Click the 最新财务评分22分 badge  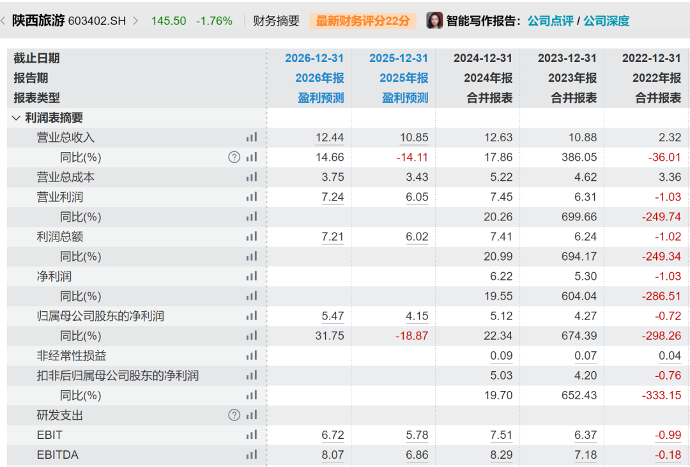point(363,20)
